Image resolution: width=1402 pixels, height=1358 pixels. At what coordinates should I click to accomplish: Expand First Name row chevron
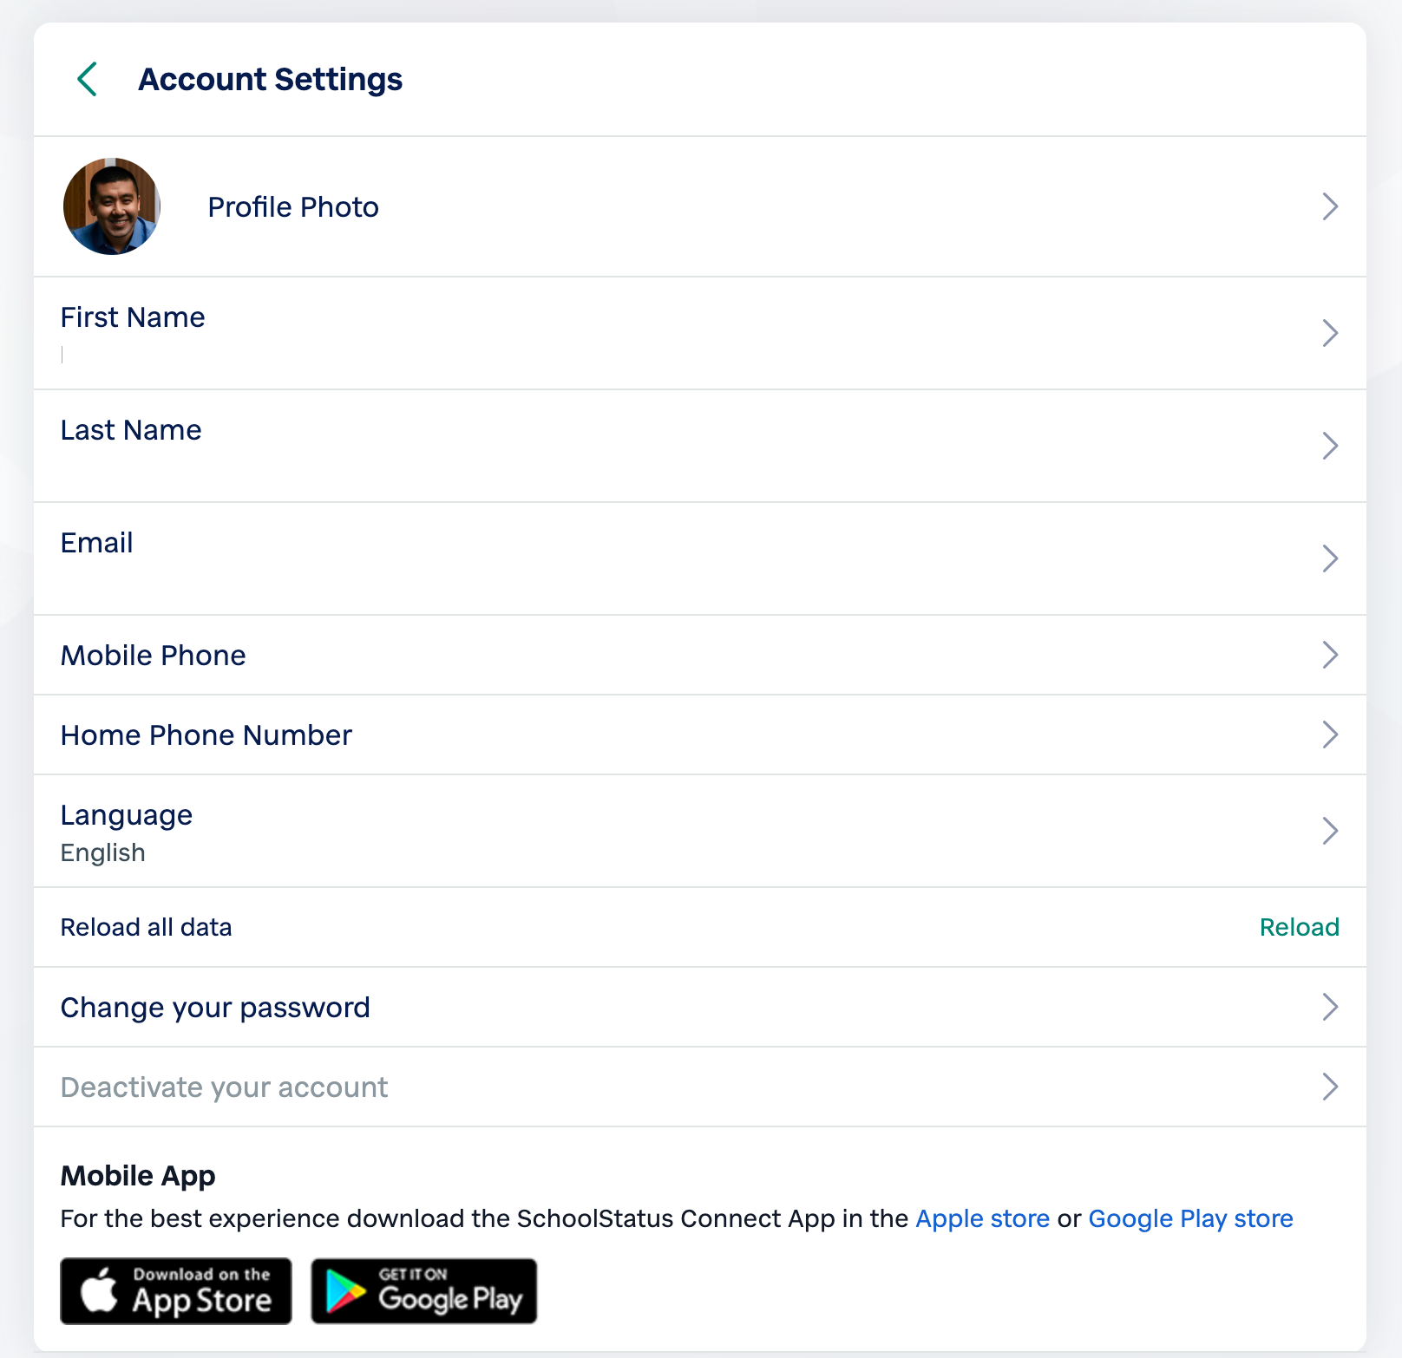point(1330,333)
